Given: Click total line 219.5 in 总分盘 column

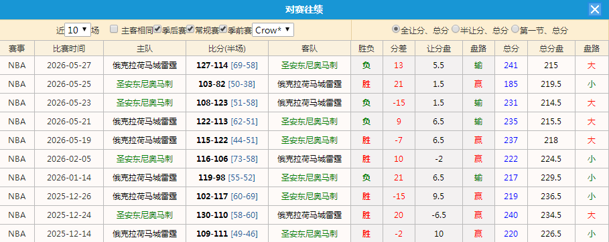Looking at the screenshot, I should [551, 84].
